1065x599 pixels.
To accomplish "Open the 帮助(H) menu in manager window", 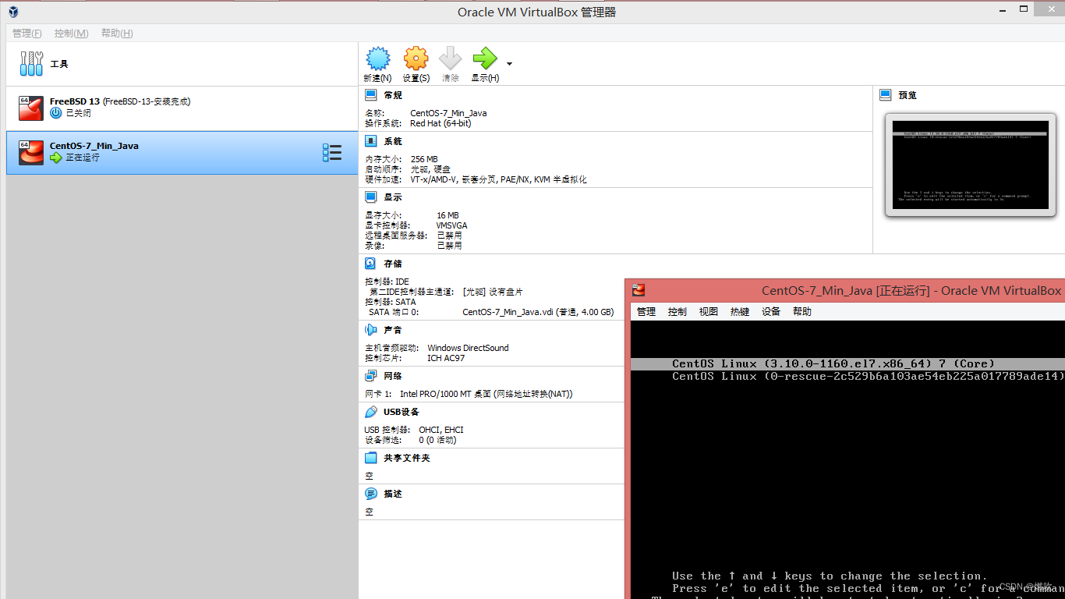I will point(117,34).
